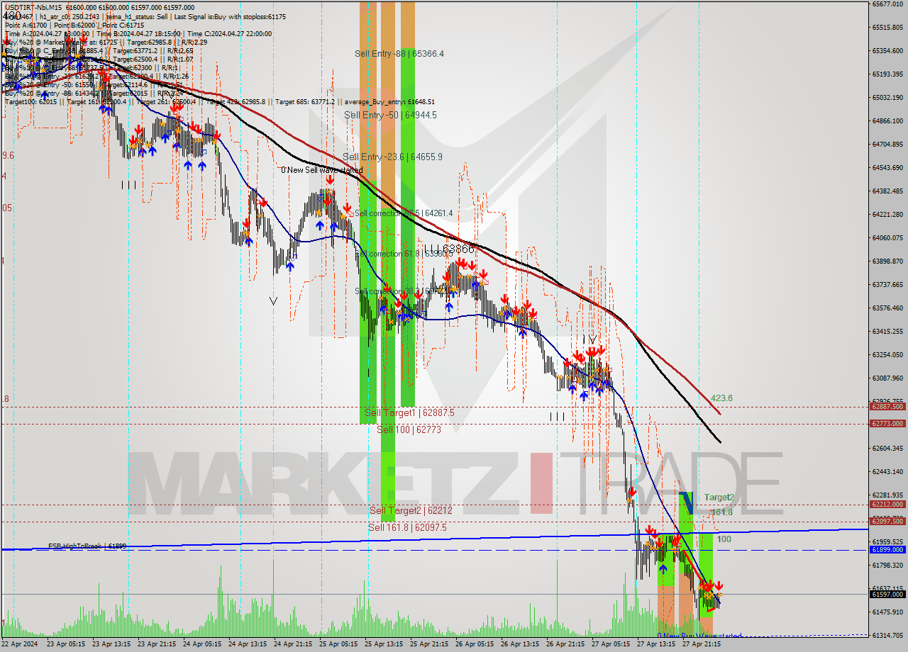Click the 'average_Buy_entry: 61648.51' text
The image size is (908, 652).
(389, 101)
